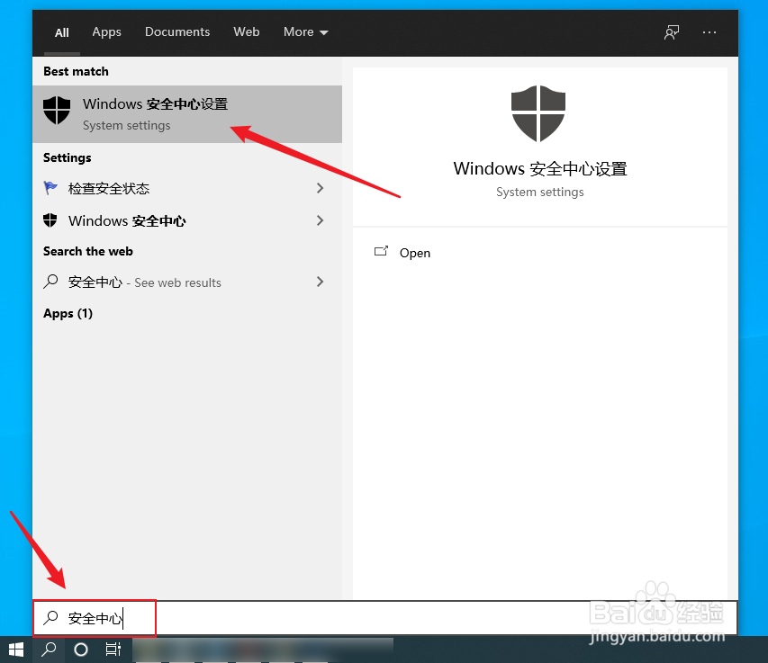This screenshot has height=663, width=768.
Task: Open Task View from the taskbar
Action: tap(113, 650)
